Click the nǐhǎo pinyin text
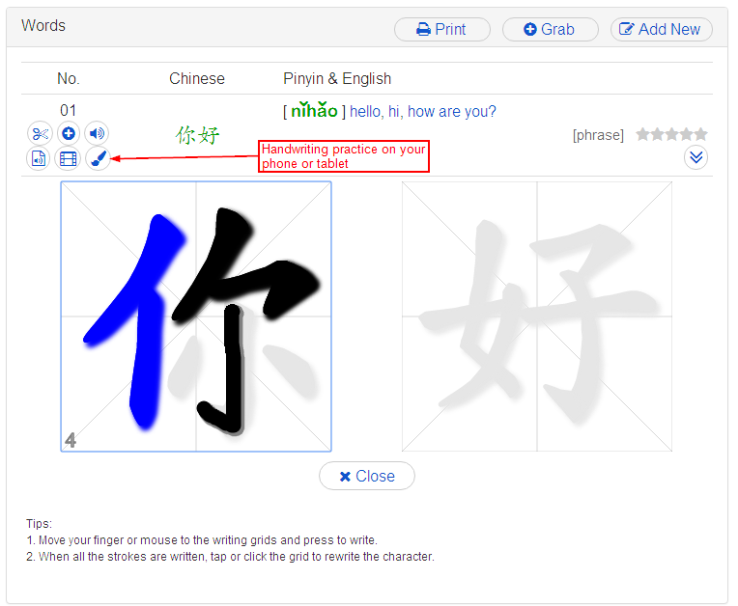The height and width of the screenshot is (606, 738). click(x=314, y=111)
